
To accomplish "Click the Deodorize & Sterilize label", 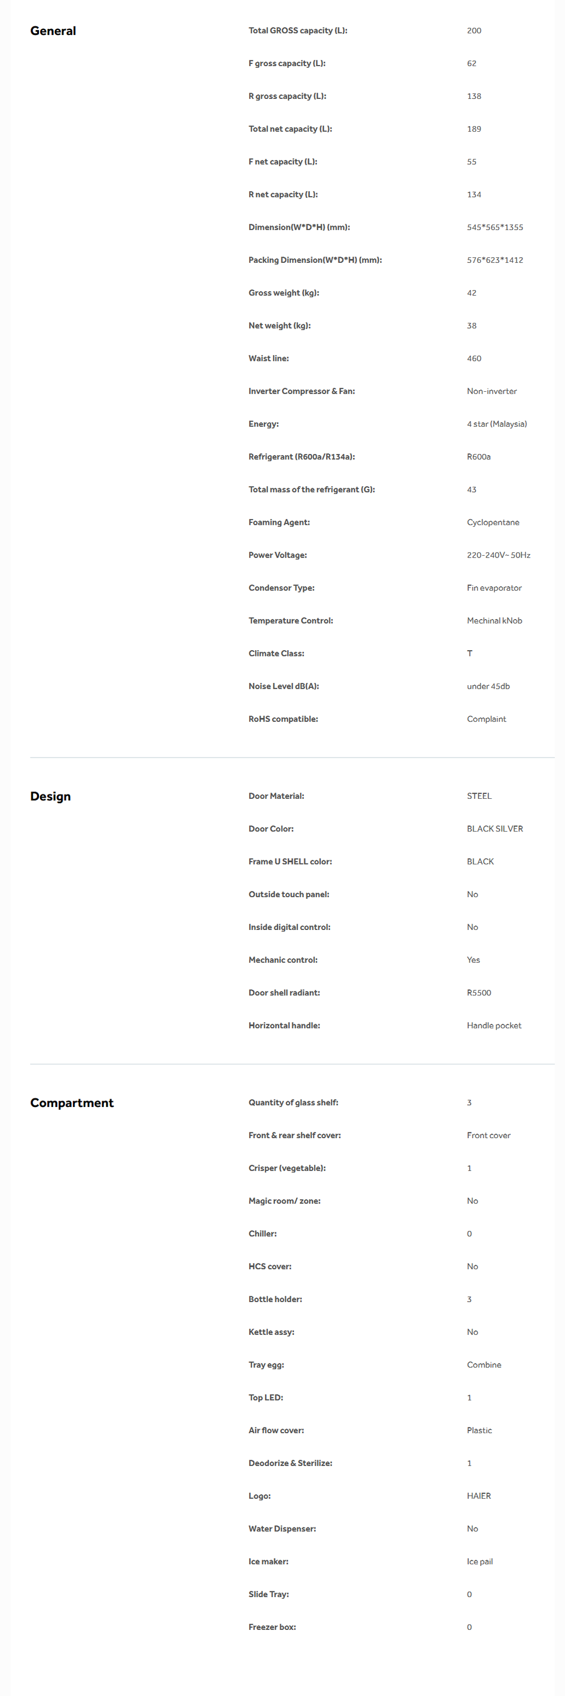I will (x=290, y=1463).
